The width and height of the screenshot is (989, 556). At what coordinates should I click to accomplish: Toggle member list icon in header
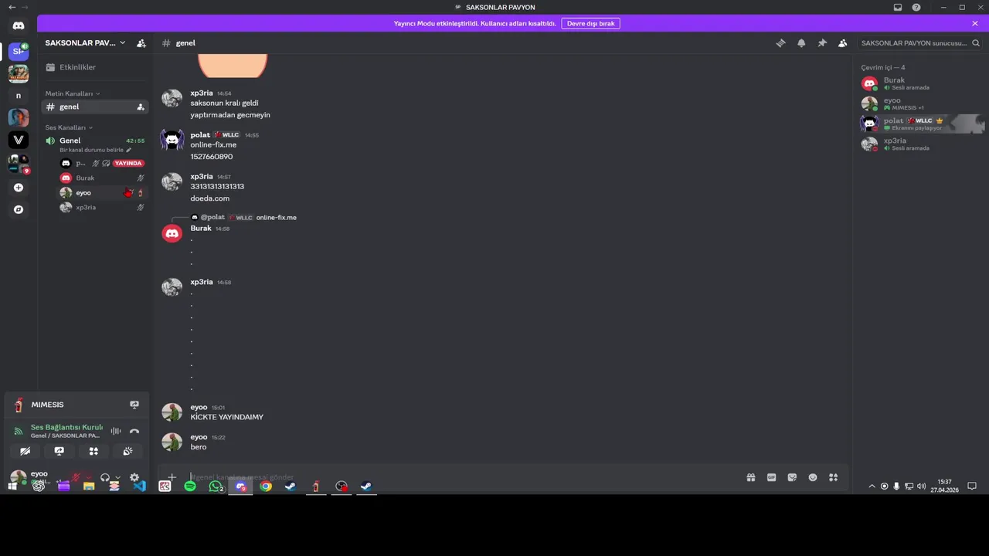pos(842,43)
